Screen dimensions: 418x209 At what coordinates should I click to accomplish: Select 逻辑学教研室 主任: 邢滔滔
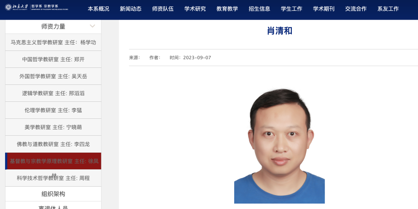point(53,93)
